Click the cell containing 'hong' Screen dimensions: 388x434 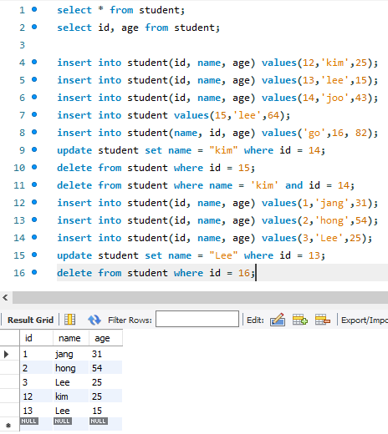71,368
